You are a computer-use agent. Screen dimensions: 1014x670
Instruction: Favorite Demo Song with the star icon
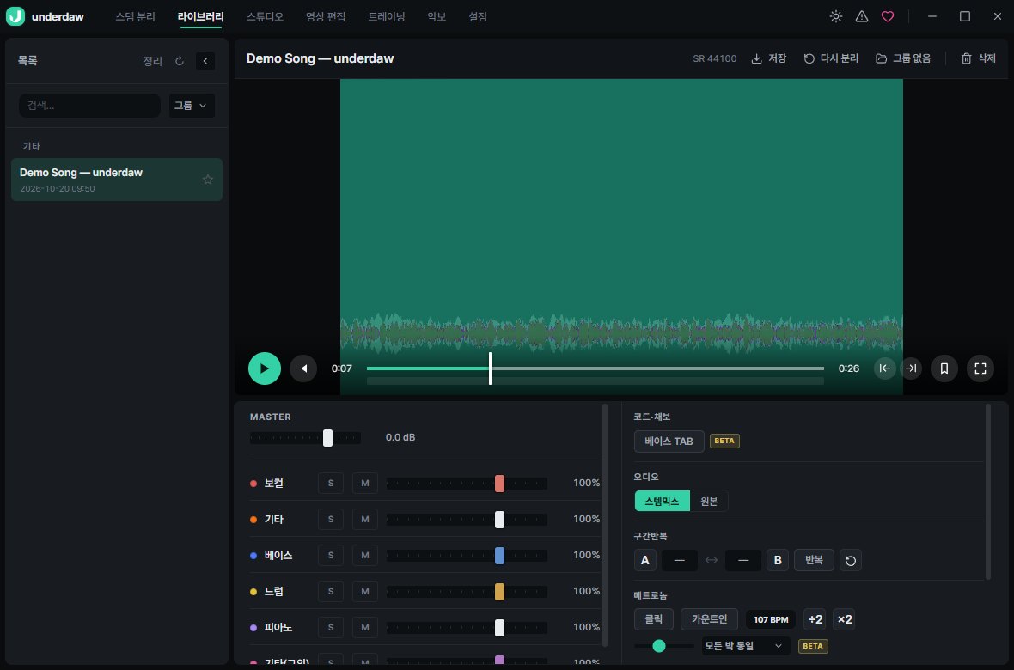[x=208, y=180]
